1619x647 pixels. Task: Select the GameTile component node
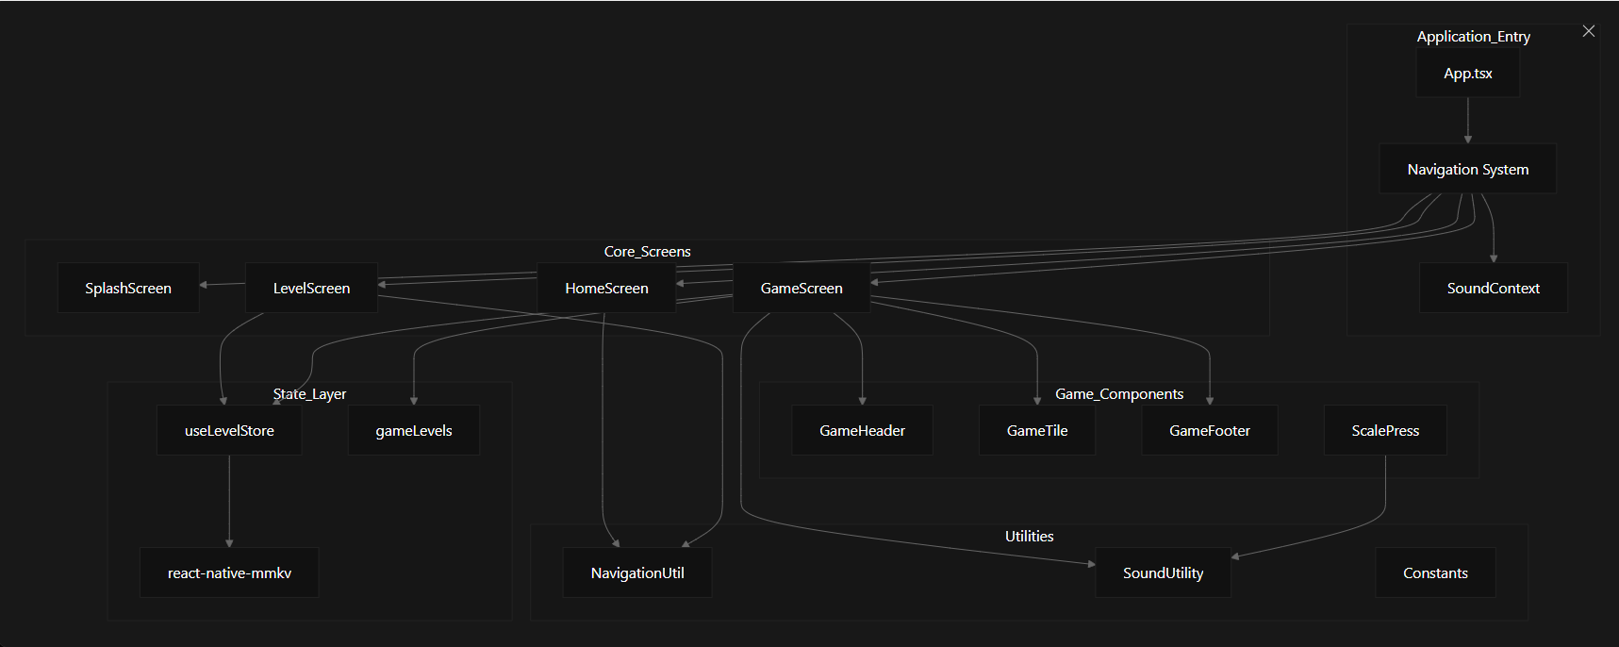1037,431
